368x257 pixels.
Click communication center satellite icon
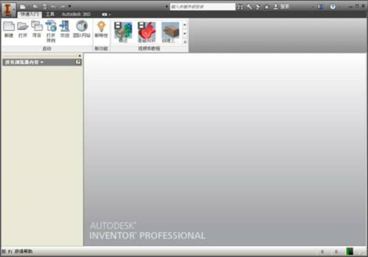[x=258, y=7]
